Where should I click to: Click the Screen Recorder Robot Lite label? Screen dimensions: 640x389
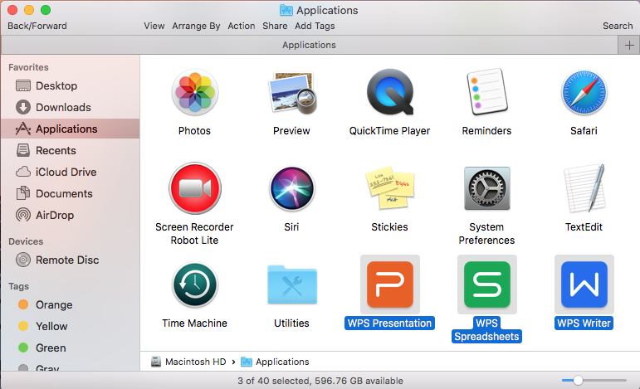point(195,234)
